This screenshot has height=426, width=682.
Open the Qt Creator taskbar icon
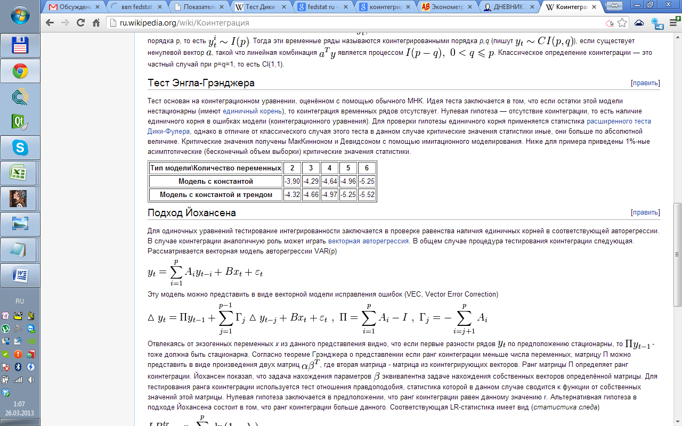point(20,121)
